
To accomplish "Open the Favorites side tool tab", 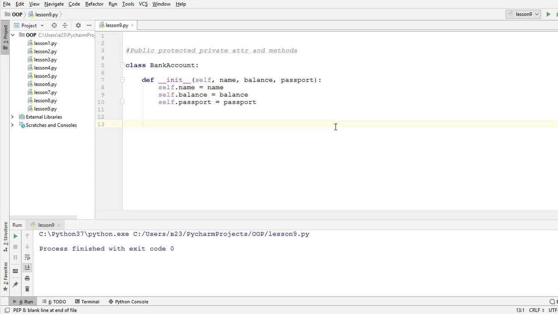I will click(x=5, y=276).
